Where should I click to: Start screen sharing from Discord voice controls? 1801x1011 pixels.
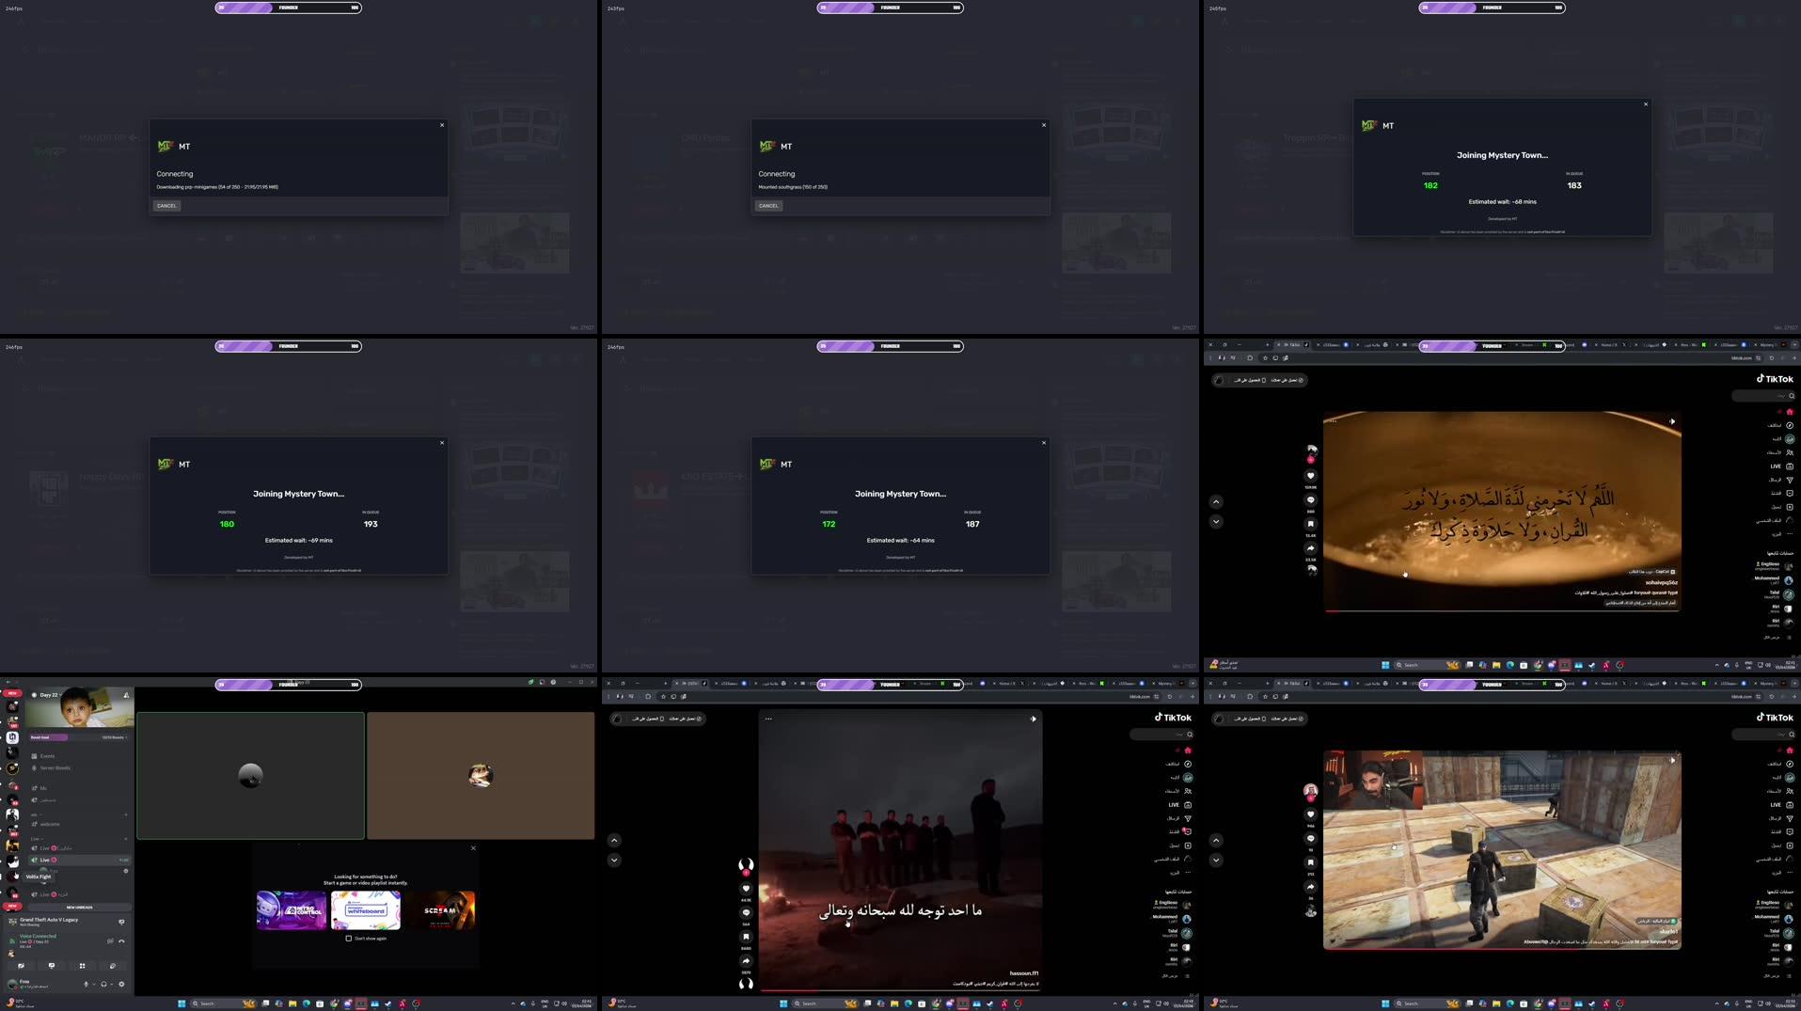point(52,966)
